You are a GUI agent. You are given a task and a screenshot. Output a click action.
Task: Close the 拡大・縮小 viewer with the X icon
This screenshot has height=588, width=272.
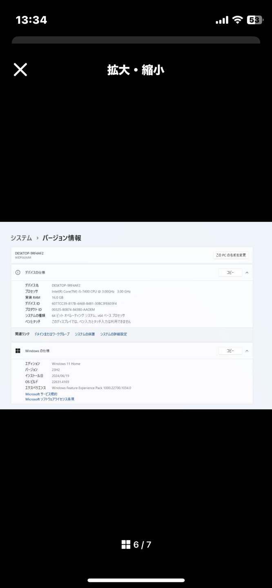[x=20, y=70]
